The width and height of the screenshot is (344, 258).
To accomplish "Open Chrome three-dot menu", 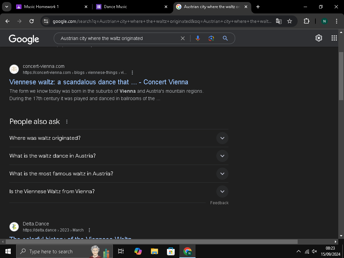I will pos(337,21).
